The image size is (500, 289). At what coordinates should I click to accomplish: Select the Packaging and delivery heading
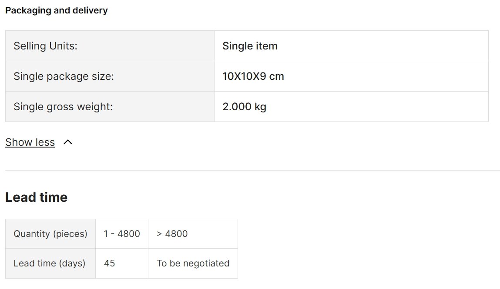click(57, 10)
